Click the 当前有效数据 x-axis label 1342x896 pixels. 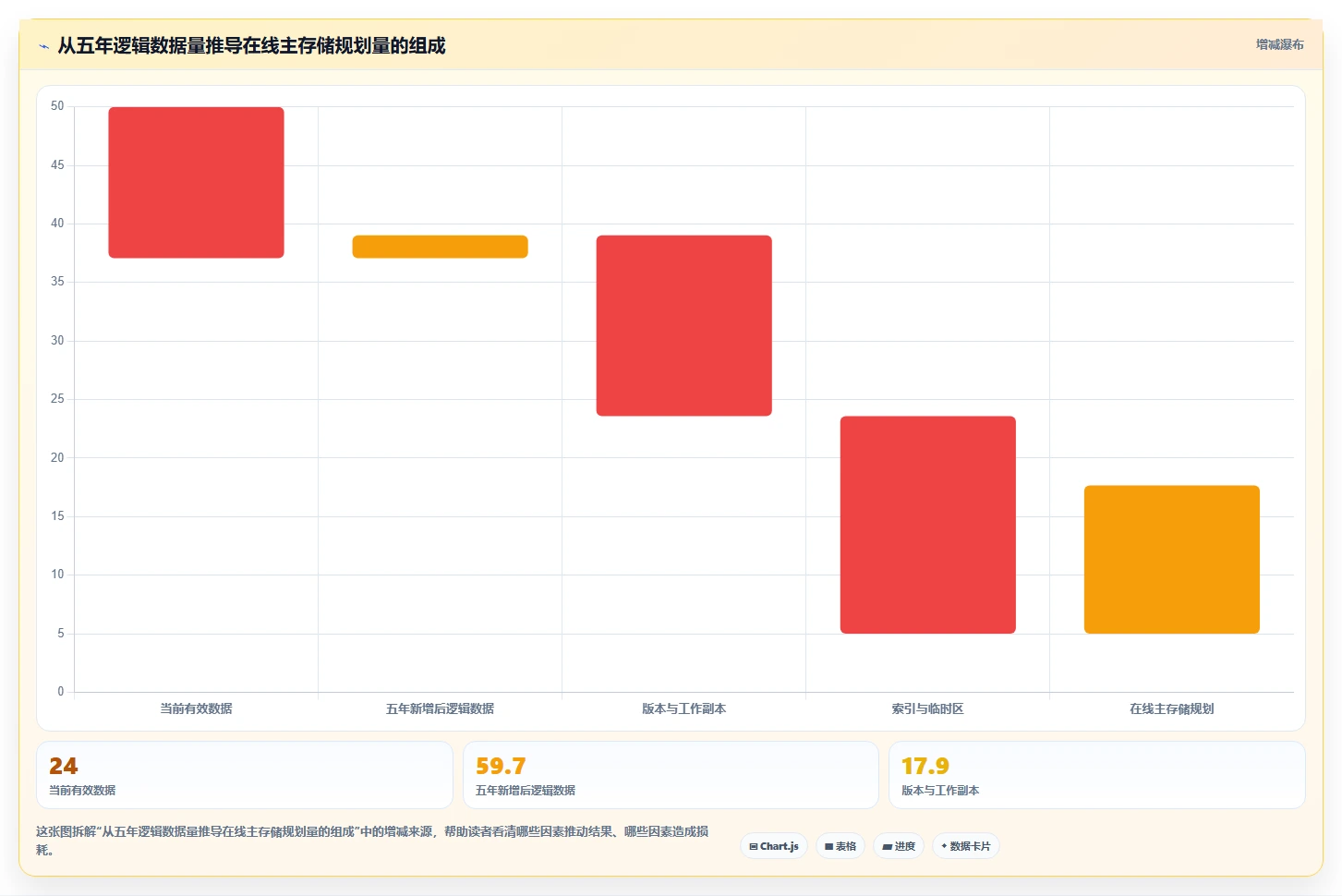click(x=196, y=708)
